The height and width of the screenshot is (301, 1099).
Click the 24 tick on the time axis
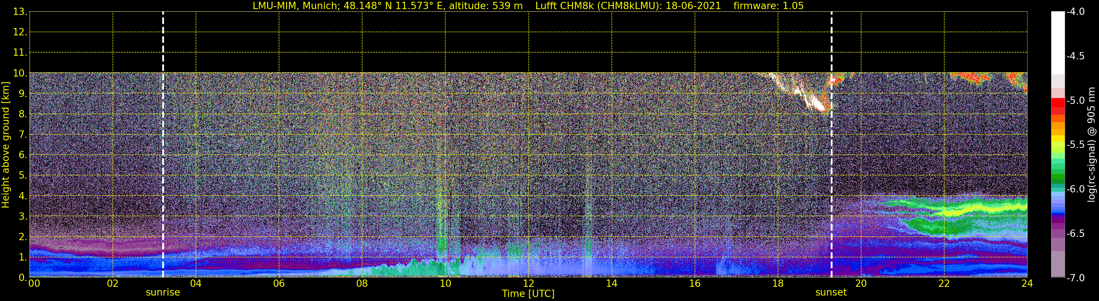point(1027,284)
